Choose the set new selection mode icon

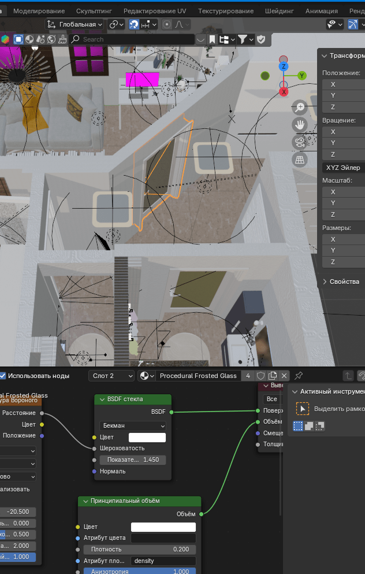tap(298, 426)
